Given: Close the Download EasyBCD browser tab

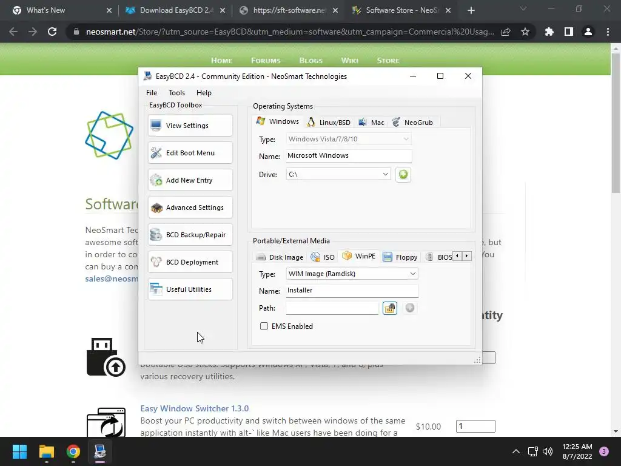Looking at the screenshot, I should point(223,10).
